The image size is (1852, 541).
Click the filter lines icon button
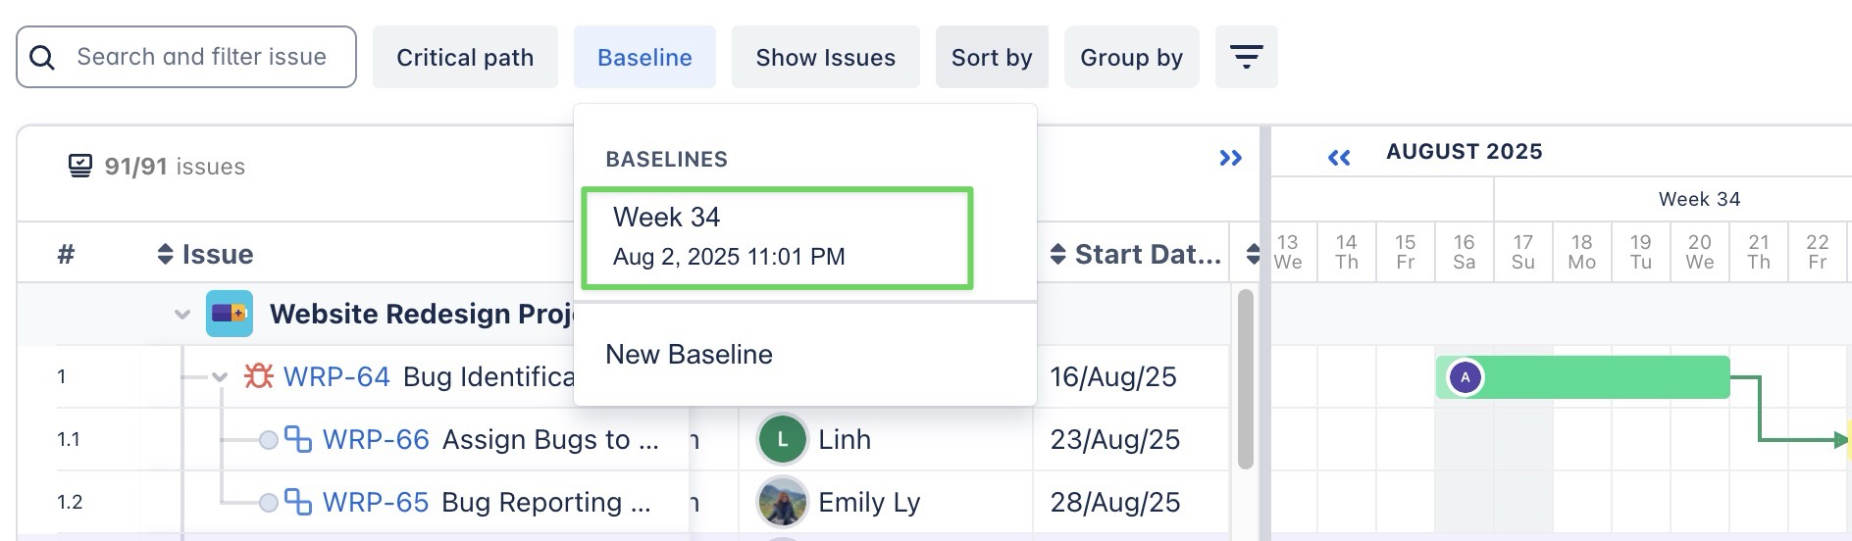pyautogui.click(x=1246, y=57)
